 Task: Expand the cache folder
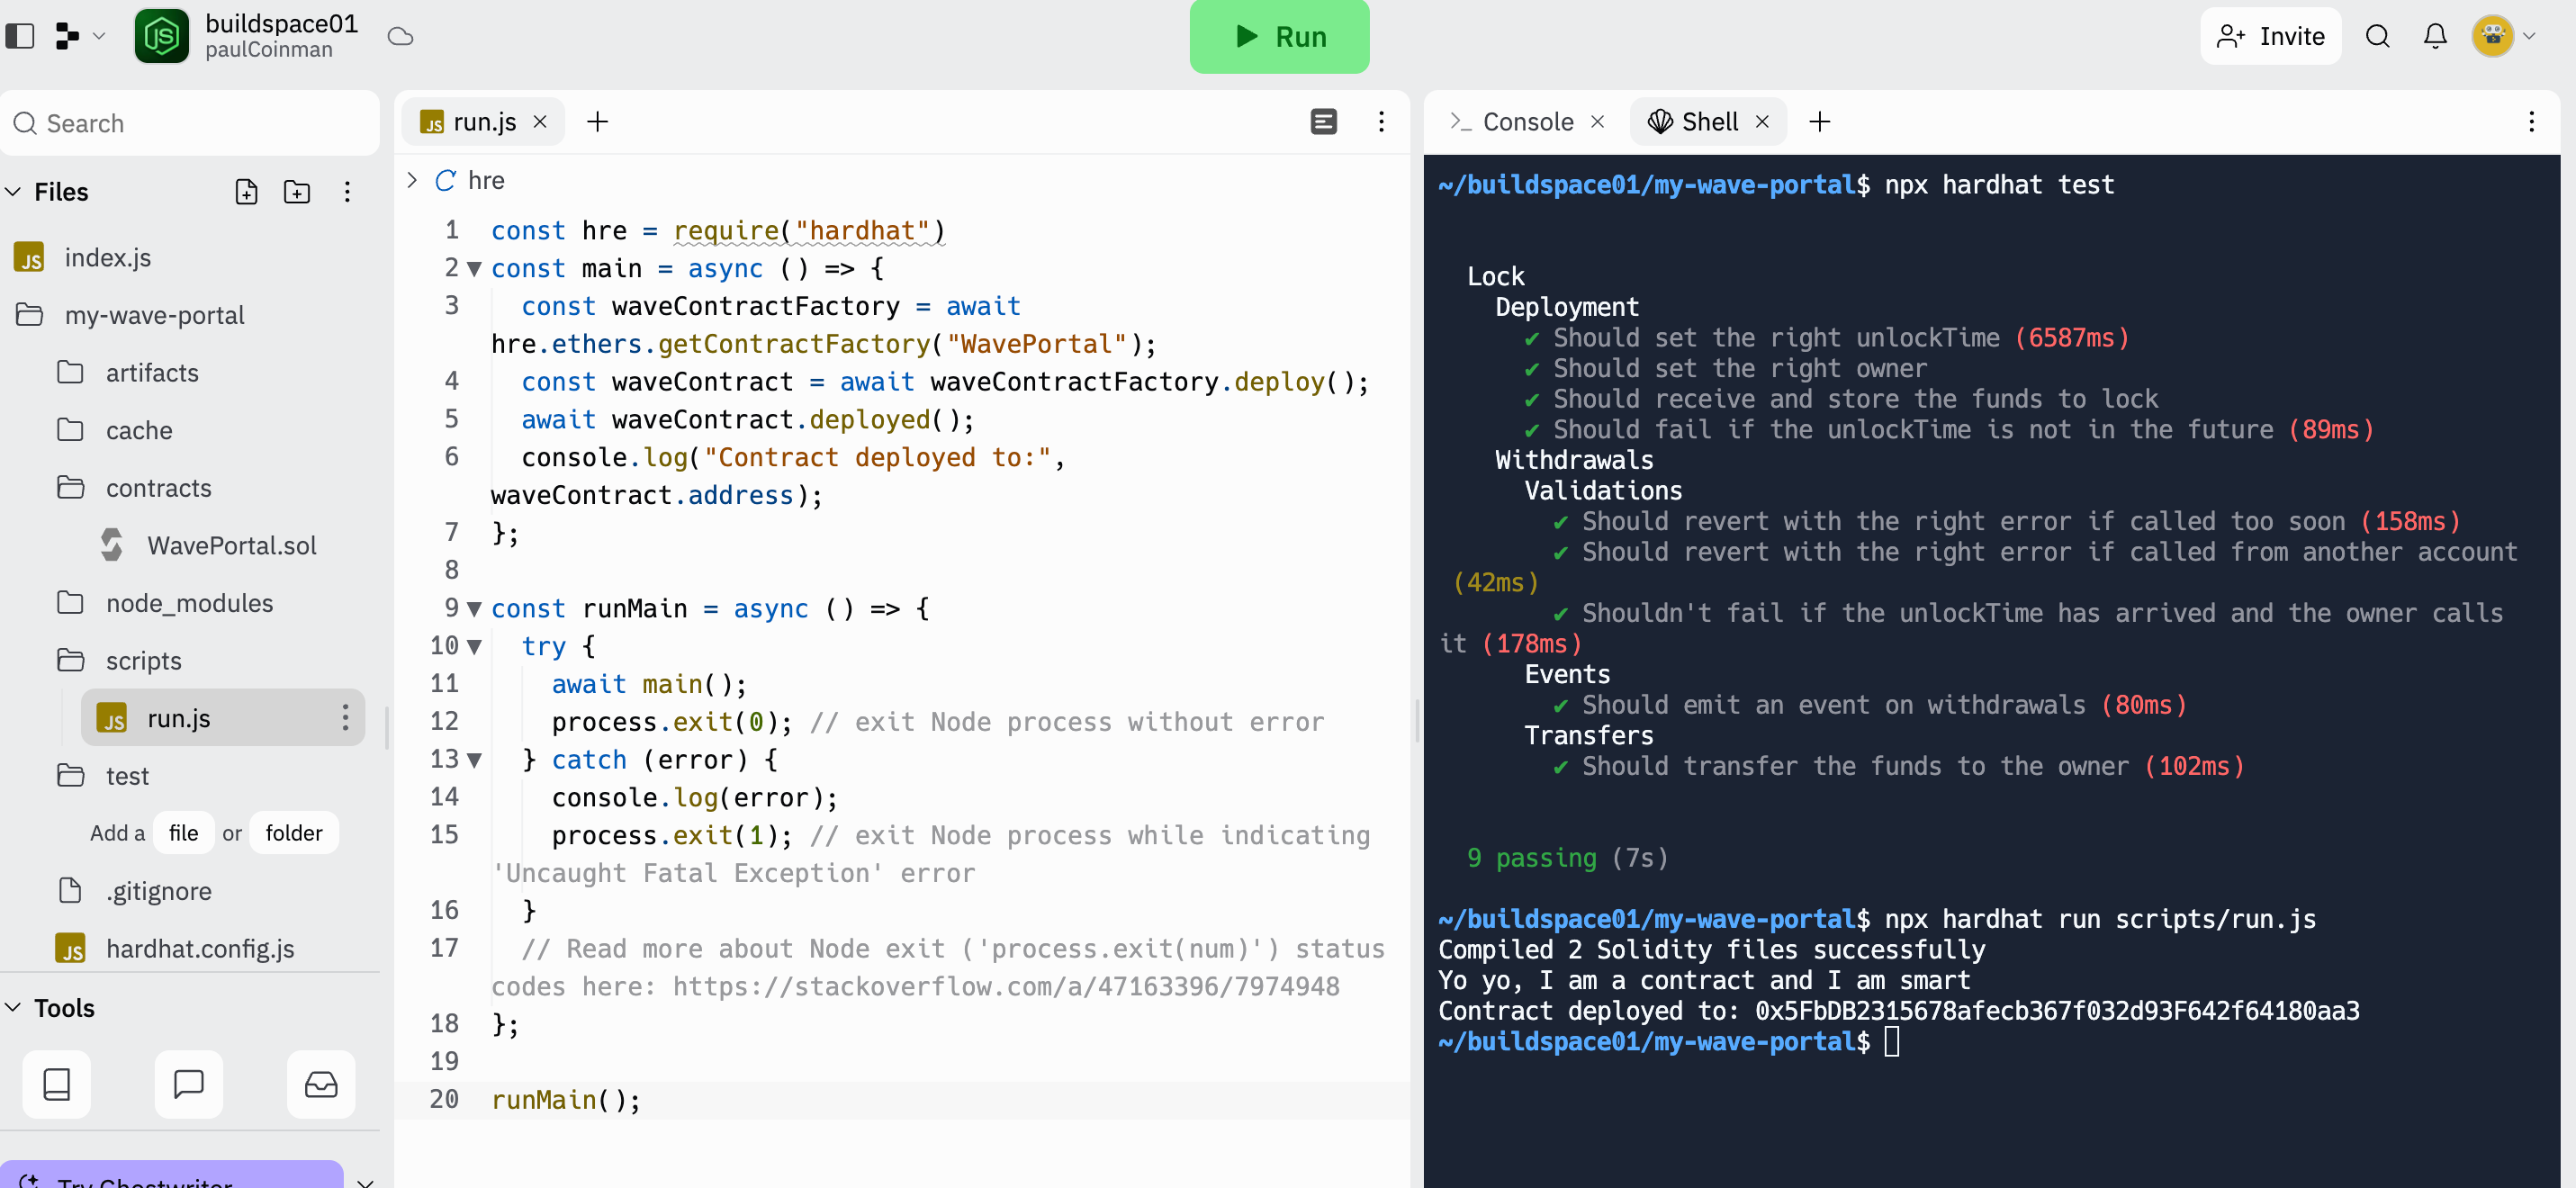[139, 430]
